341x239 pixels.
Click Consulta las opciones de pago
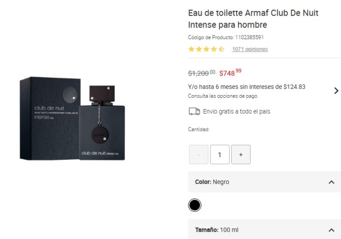pyautogui.click(x=223, y=96)
